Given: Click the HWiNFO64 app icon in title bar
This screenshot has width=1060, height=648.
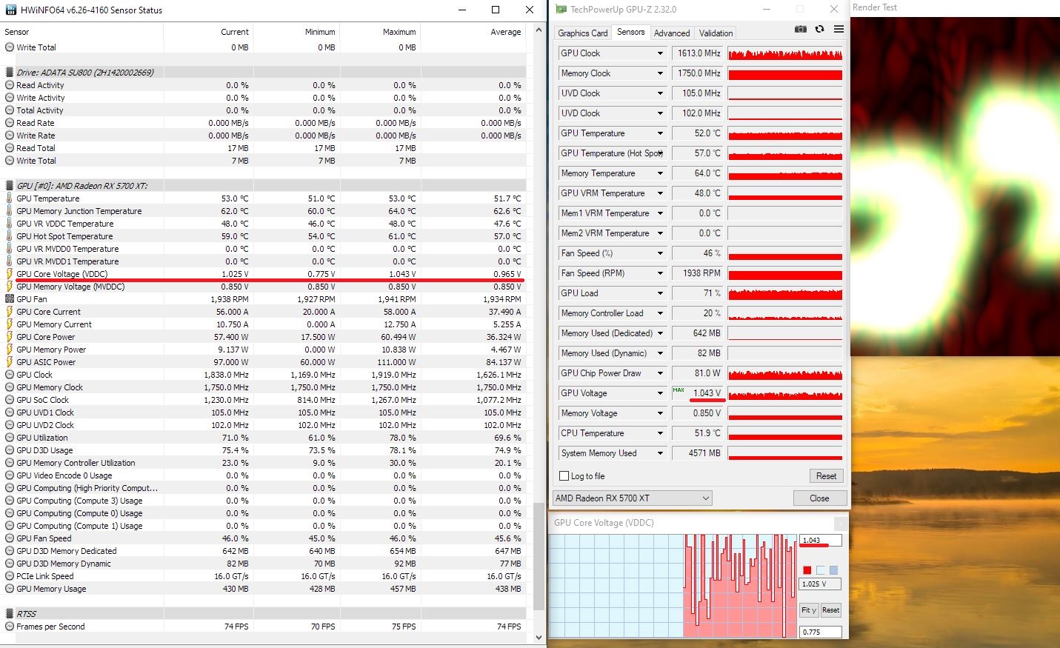Looking at the screenshot, I should [10, 10].
